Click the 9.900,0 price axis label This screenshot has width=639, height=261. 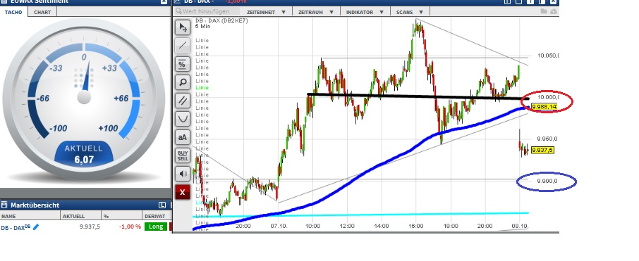(x=547, y=181)
